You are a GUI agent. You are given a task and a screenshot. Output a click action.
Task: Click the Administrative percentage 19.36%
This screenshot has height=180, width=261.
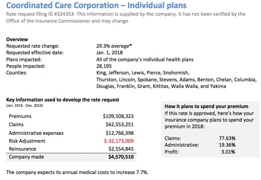click(227, 145)
